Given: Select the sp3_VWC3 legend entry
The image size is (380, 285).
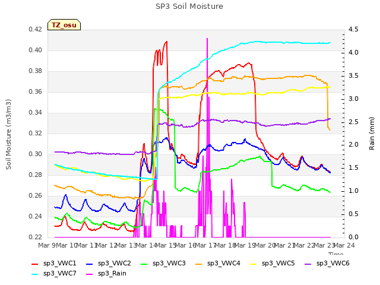Looking at the screenshot, I should pyautogui.click(x=163, y=264).
